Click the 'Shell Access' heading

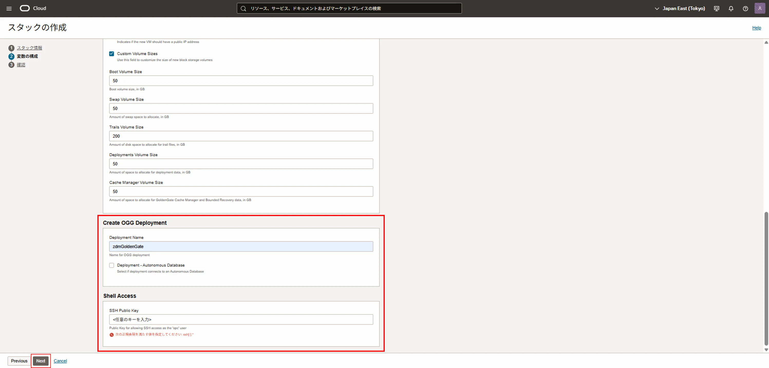click(120, 296)
